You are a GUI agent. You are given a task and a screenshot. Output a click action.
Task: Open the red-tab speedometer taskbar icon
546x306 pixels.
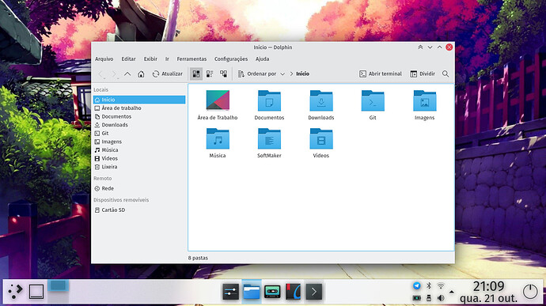click(294, 292)
